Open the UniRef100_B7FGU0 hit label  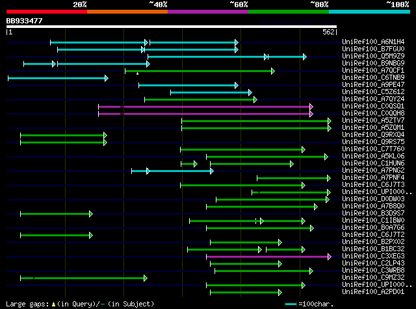(373, 49)
